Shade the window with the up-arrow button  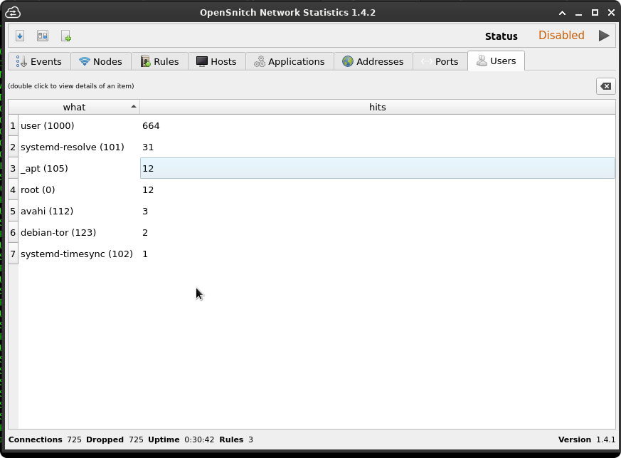coord(562,13)
